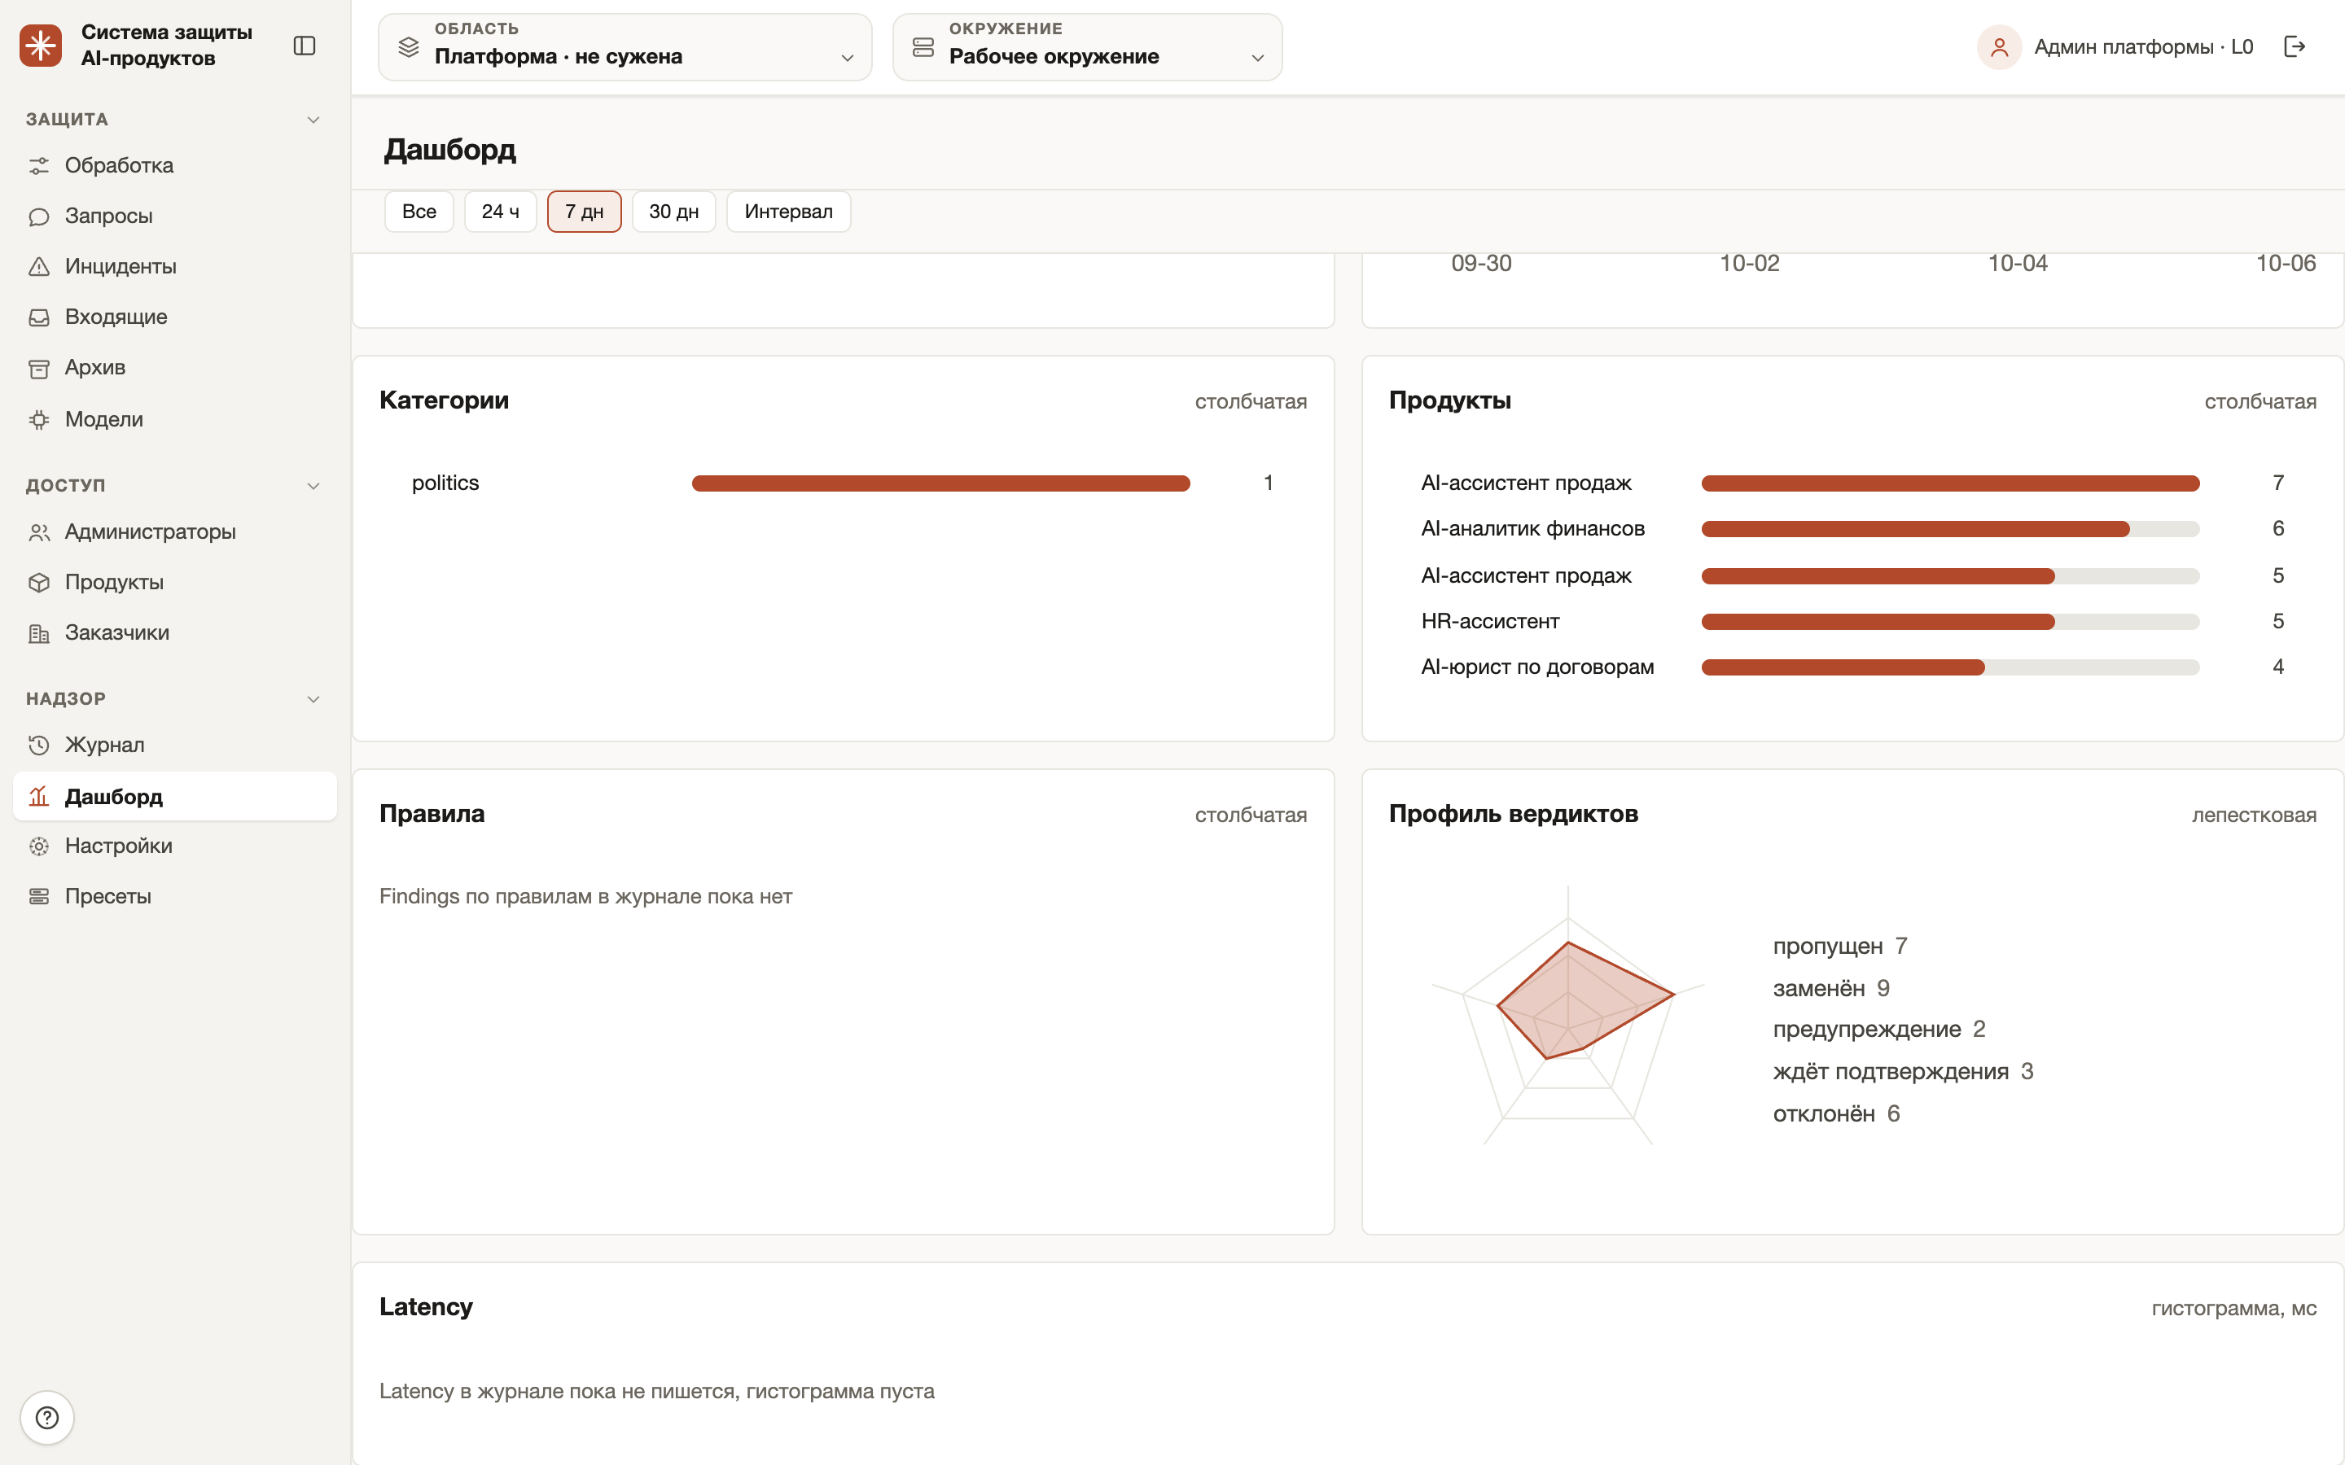The image size is (2345, 1465).
Task: Click the заменён 9 legend entry
Action: (x=1830, y=987)
